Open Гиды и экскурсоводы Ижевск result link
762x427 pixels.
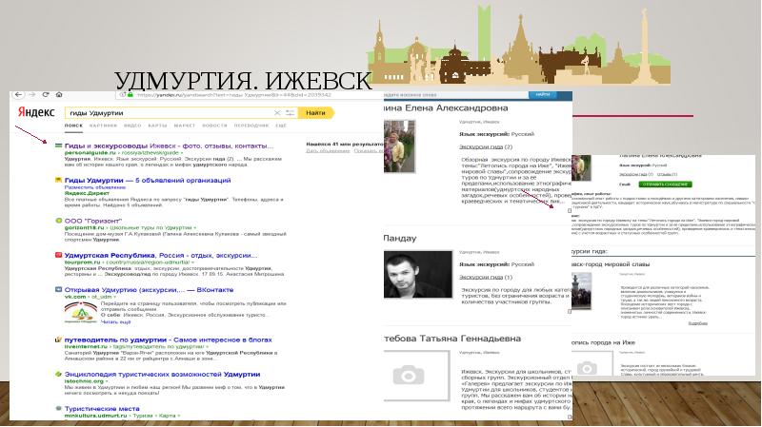pyautogui.click(x=169, y=146)
